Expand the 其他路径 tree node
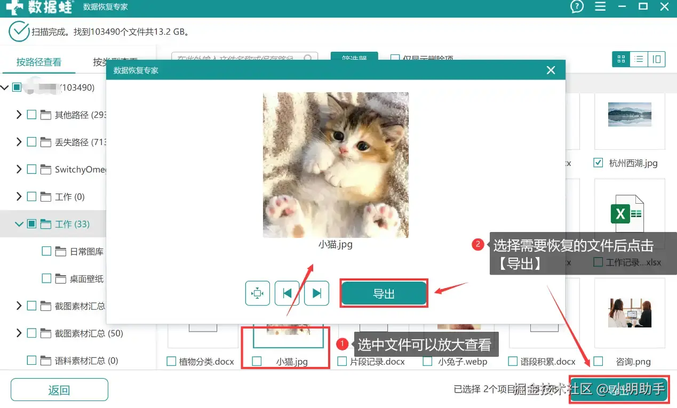677x408 pixels. tap(19, 115)
